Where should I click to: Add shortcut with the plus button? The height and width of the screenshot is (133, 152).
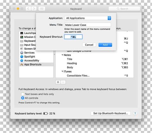(x=58, y=82)
